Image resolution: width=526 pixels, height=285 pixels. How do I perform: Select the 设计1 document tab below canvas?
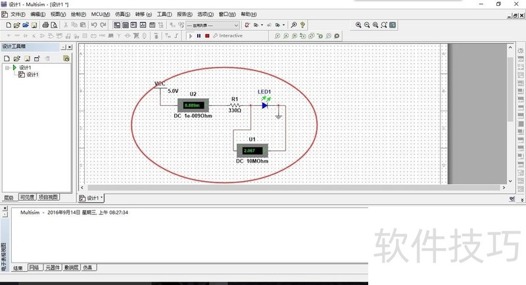91,198
